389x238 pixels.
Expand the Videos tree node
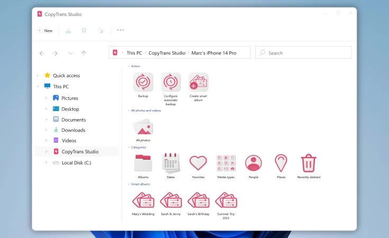46,141
